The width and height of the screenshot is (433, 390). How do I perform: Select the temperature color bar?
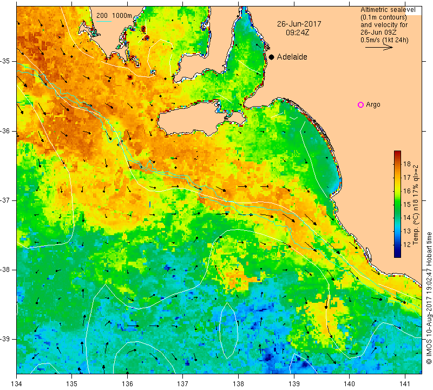coord(397,204)
